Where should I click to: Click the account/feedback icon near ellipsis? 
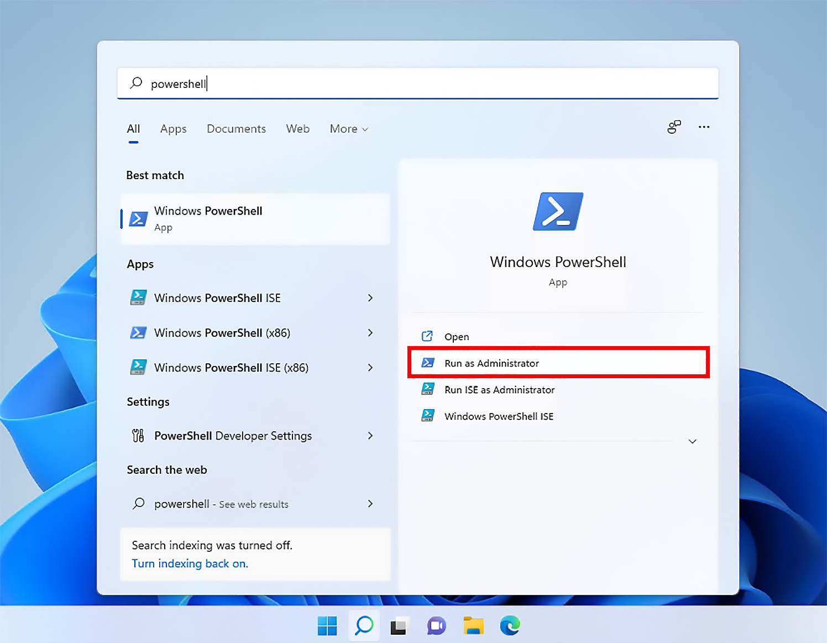[674, 127]
